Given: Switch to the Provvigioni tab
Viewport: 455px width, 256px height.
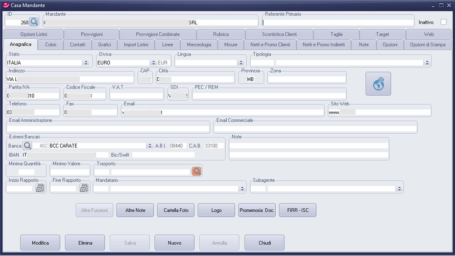Looking at the screenshot, I should (x=91, y=34).
